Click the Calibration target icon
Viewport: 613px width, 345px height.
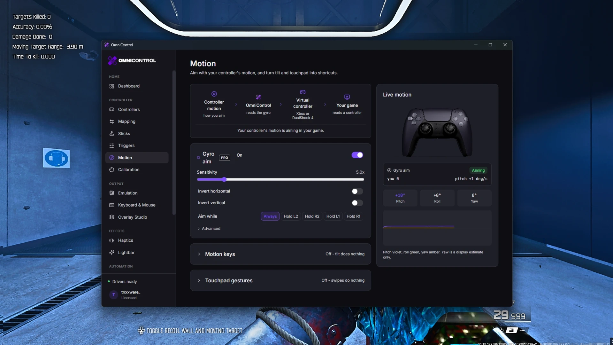coord(111,170)
